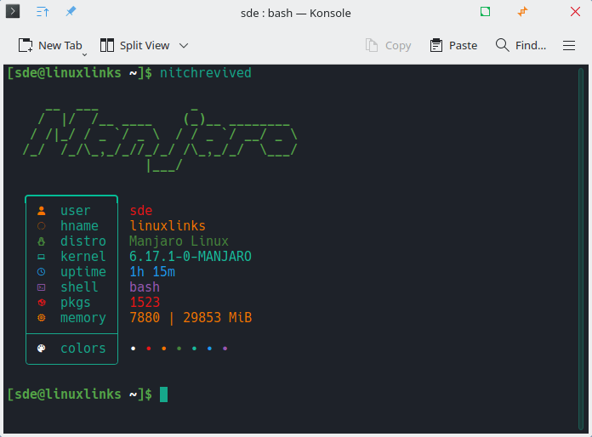Image resolution: width=592 pixels, height=437 pixels.
Task: Toggle maximize with the green title bar button
Action: click(x=485, y=12)
